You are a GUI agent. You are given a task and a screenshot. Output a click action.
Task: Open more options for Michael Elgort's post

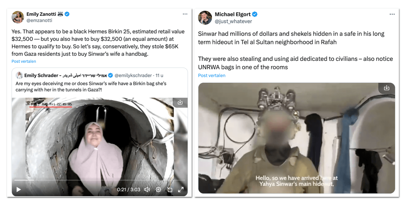tap(392, 14)
